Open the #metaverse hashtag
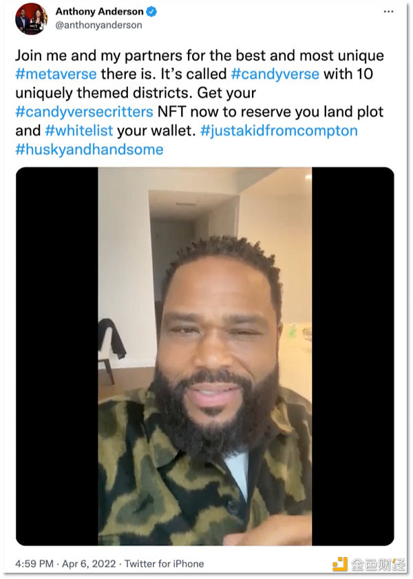The height and width of the screenshot is (579, 413). tap(56, 74)
